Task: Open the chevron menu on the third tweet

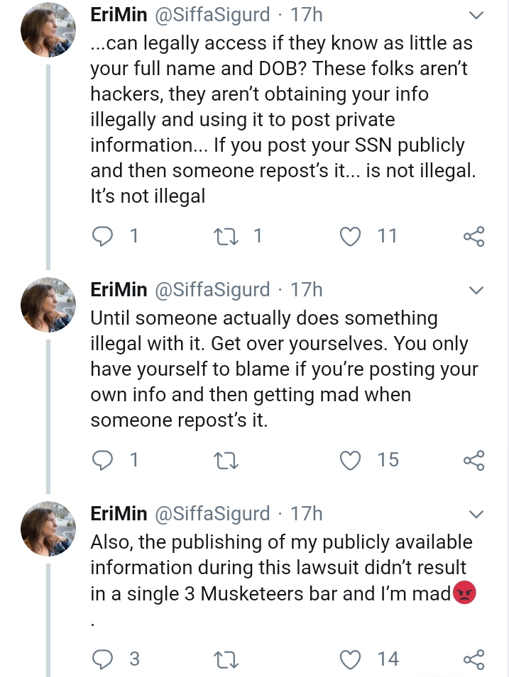Action: pos(476,514)
